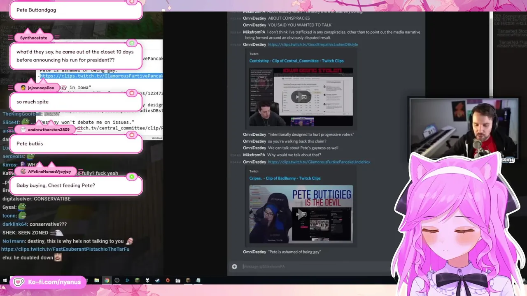Open FastExuberantPistachio link in stream chat
Viewport: 527px width, 296px height.
(x=65, y=249)
